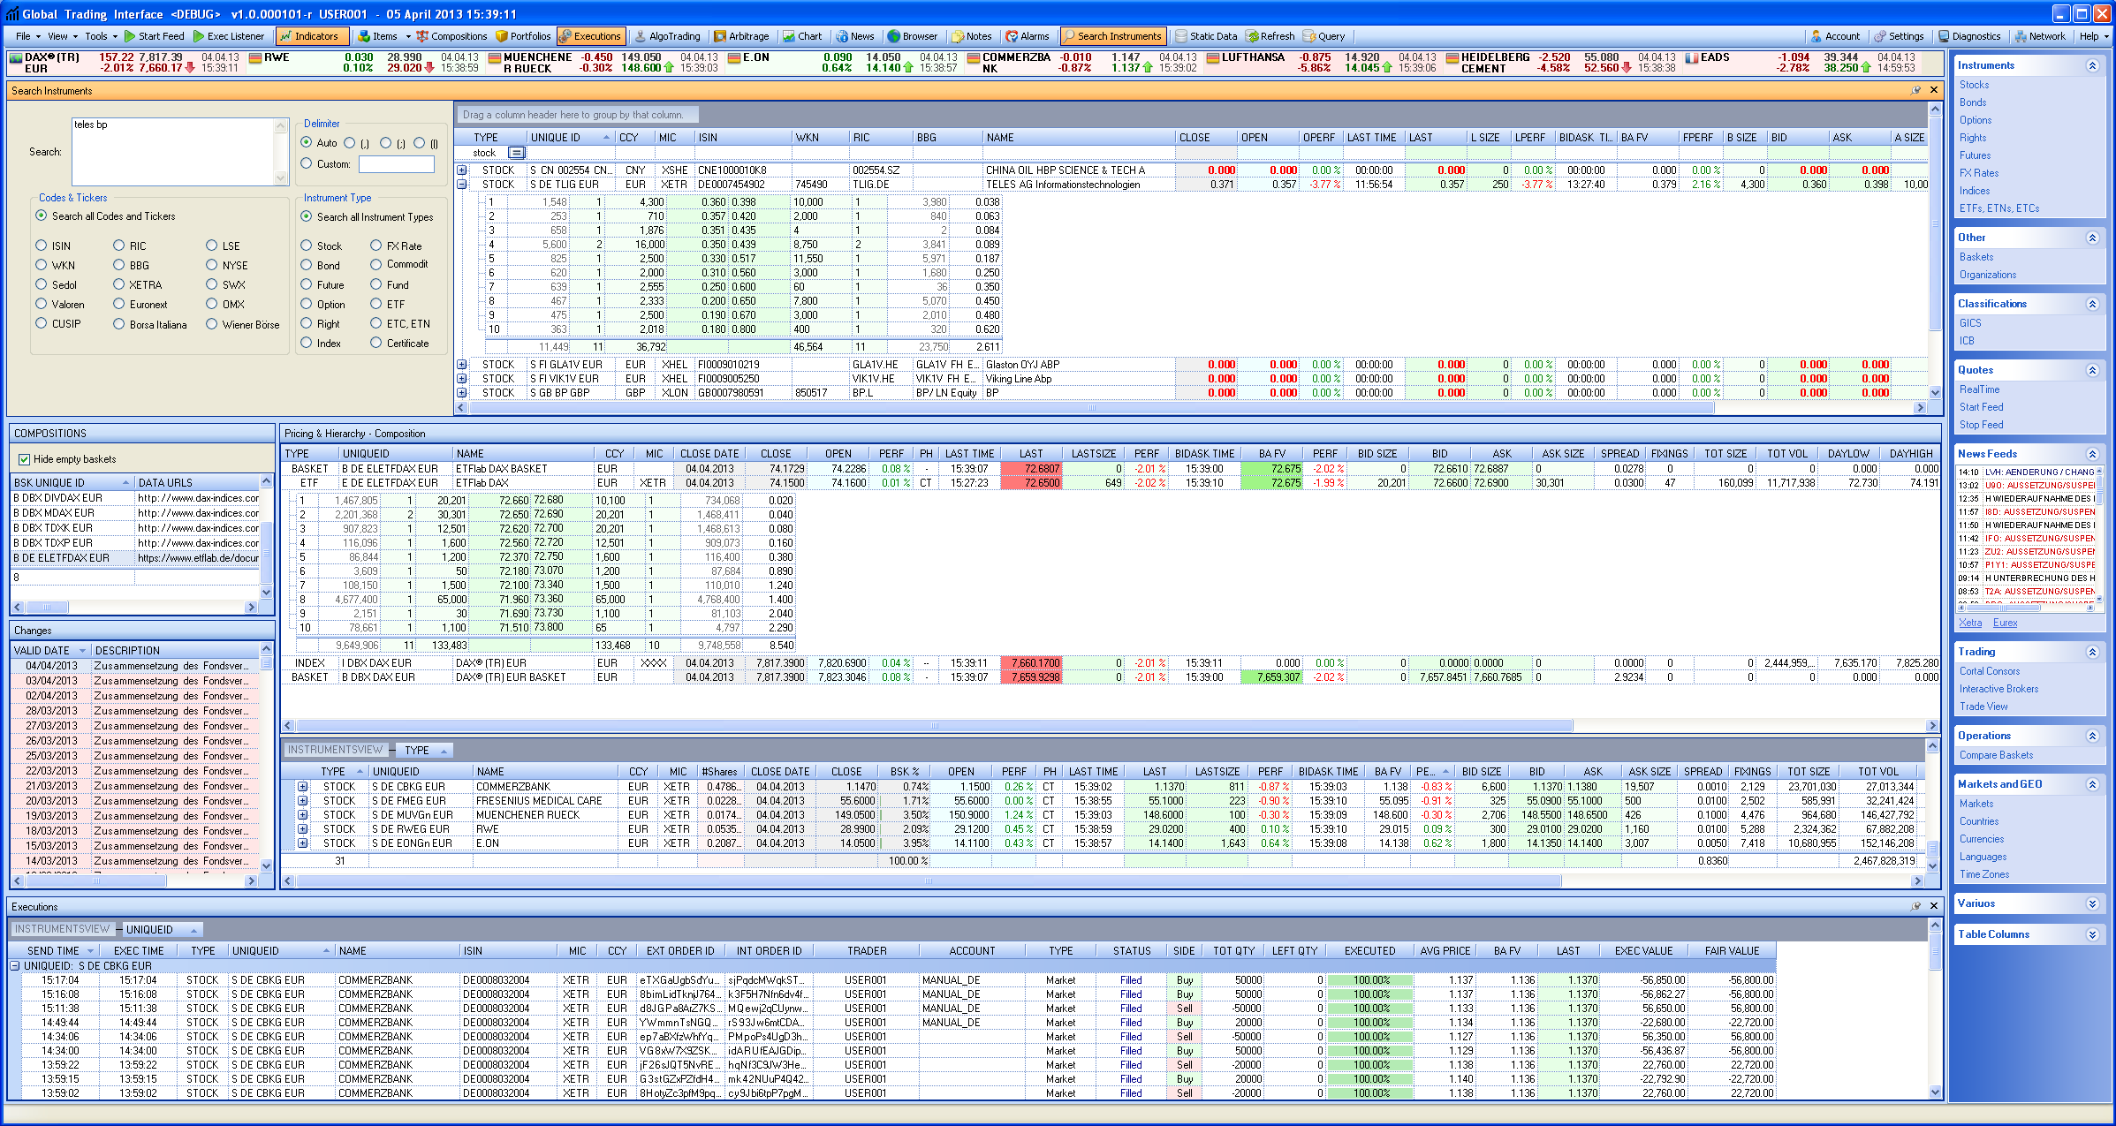Expand the Table Columns sidebar section
This screenshot has height=1126, width=2116.
(2091, 934)
